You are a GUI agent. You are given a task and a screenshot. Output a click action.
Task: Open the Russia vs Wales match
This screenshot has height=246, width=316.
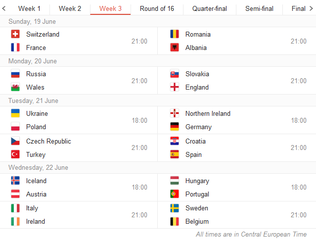pyautogui.click(x=79, y=81)
